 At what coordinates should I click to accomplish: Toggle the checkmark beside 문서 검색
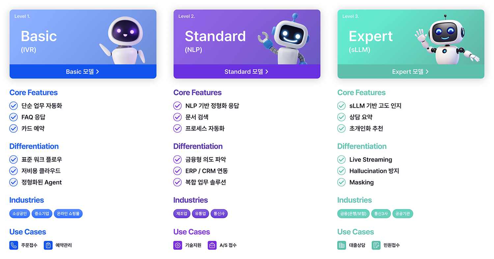point(178,117)
